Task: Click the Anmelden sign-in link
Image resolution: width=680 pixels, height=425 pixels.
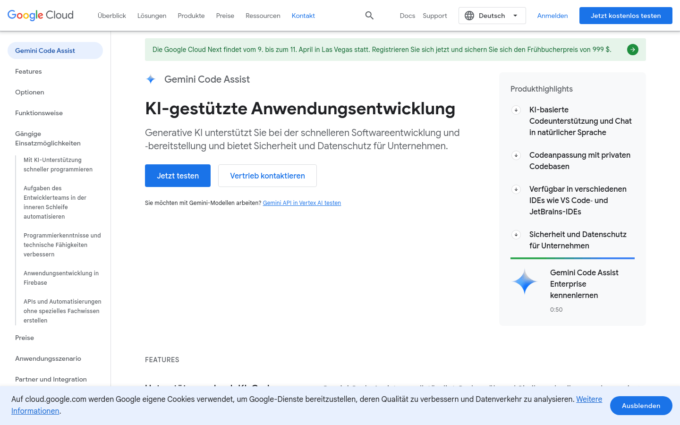Action: coord(552,16)
